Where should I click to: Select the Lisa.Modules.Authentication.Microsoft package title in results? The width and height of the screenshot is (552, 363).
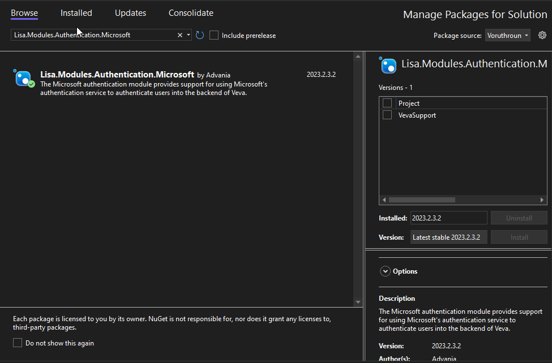tap(117, 75)
